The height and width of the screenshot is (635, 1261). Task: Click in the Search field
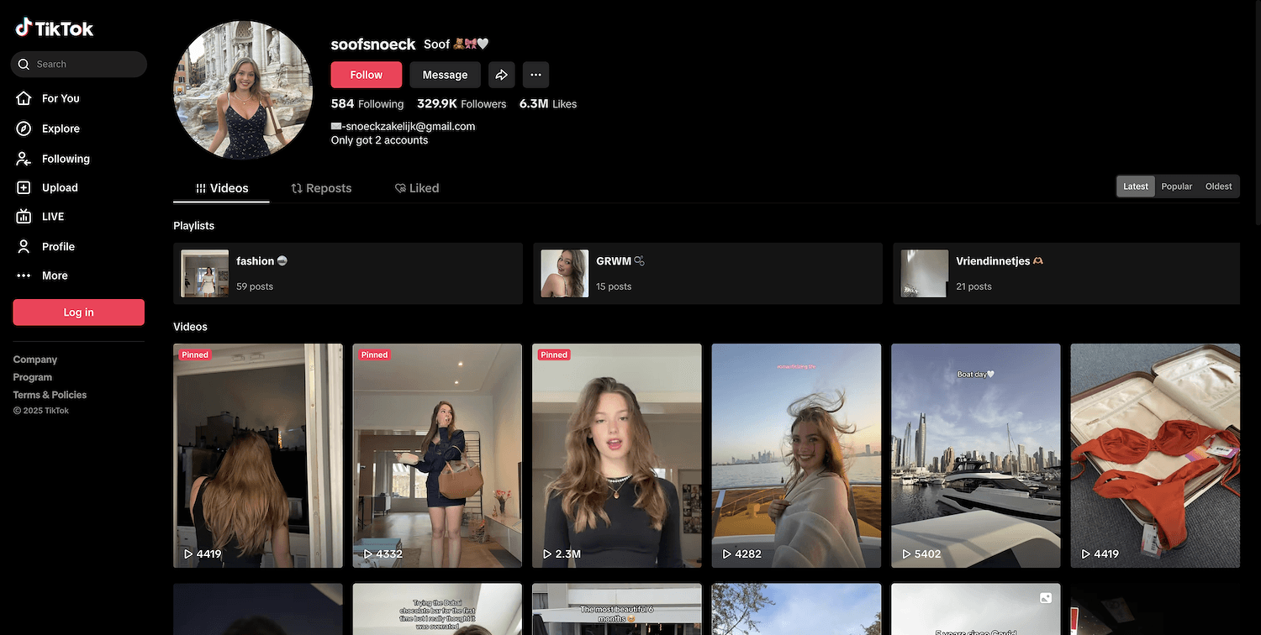click(x=84, y=64)
